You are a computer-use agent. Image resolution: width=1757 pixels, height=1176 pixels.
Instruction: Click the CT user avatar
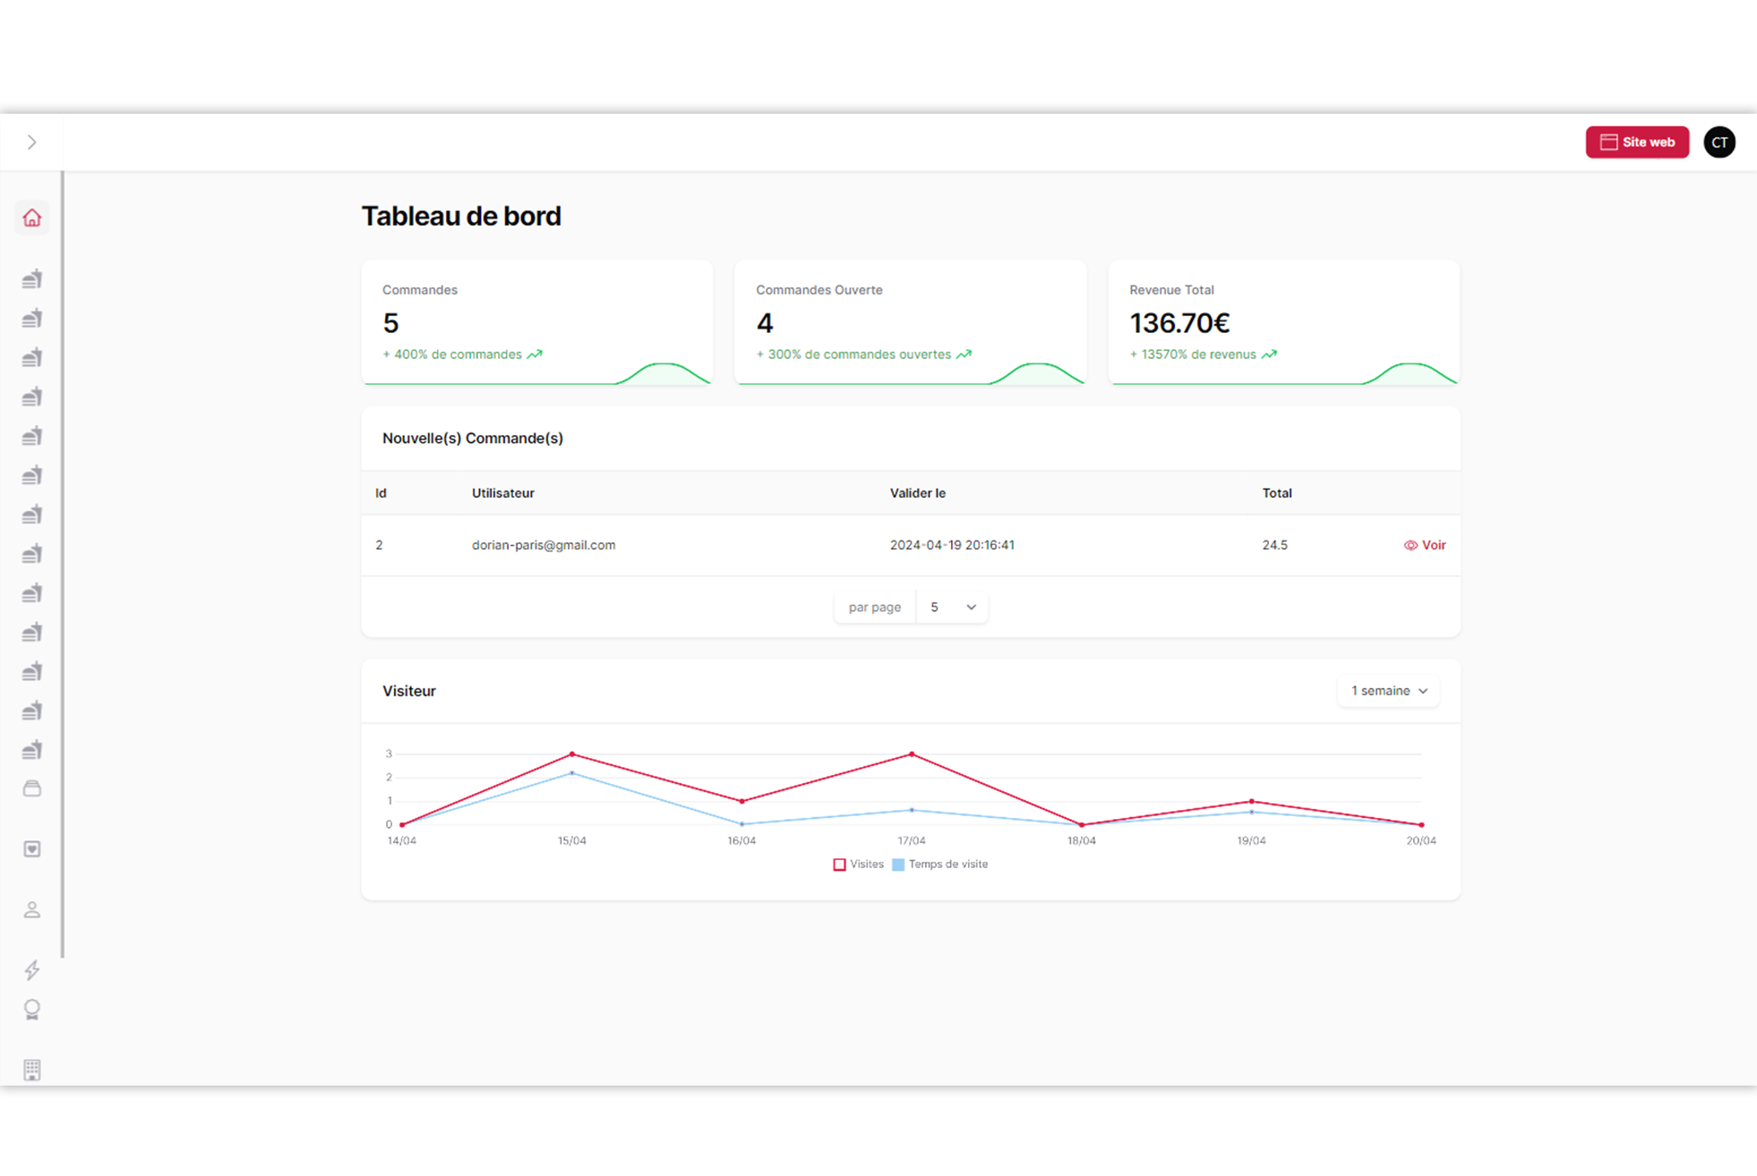(x=1718, y=142)
